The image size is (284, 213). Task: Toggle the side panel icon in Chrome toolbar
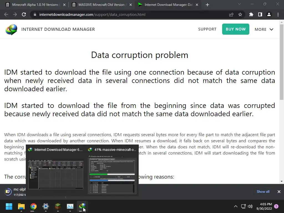coord(260,14)
